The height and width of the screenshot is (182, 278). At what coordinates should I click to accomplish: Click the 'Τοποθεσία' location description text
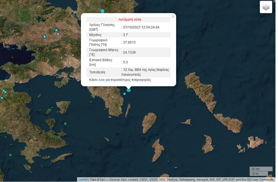point(146,72)
